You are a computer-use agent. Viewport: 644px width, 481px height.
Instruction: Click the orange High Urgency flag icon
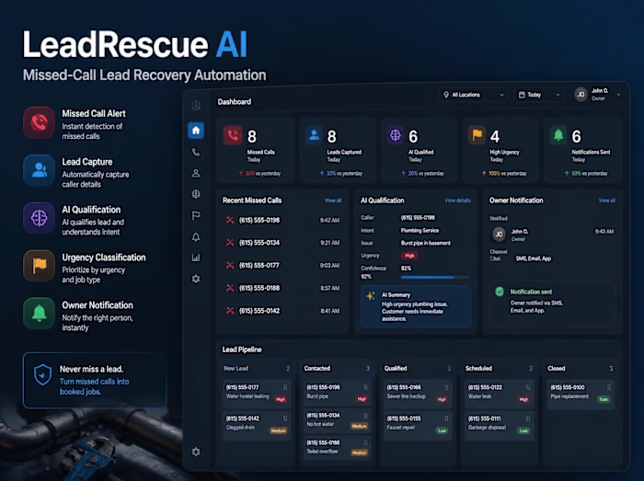tap(477, 135)
